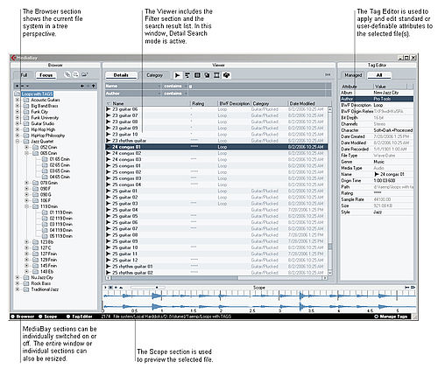Click the fourth Scope transport button

(x=121, y=288)
